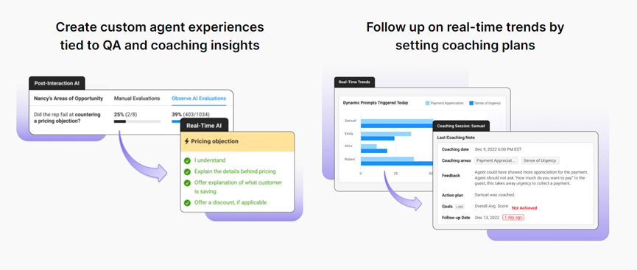Click the Real-Time AI label
Screen dimensions: 637x270
tap(204, 126)
